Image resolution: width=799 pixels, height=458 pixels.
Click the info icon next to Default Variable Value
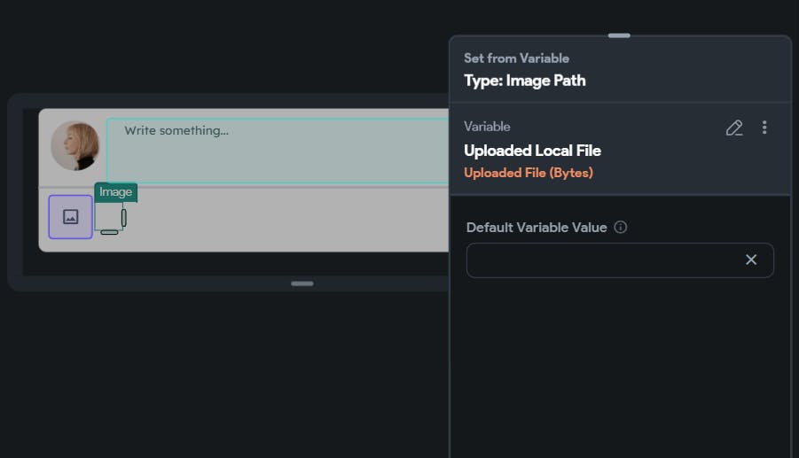pyautogui.click(x=621, y=228)
